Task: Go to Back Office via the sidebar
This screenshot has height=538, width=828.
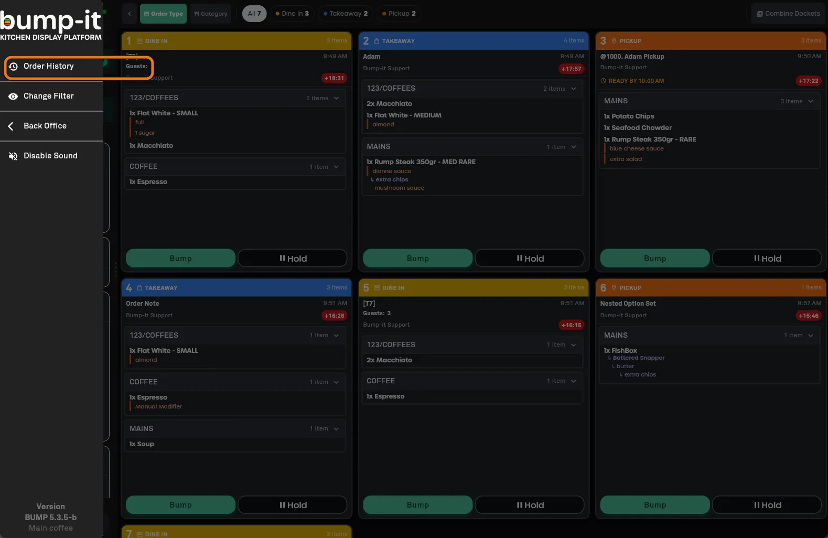Action: tap(51, 126)
